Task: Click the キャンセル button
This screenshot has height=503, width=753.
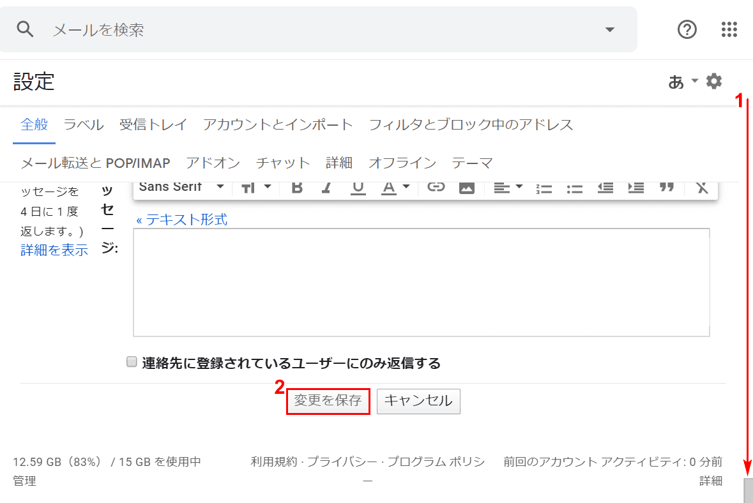Action: [418, 402]
